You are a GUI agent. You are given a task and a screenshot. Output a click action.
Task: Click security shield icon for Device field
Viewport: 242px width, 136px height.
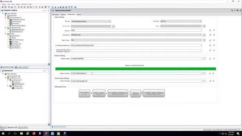point(214,30)
